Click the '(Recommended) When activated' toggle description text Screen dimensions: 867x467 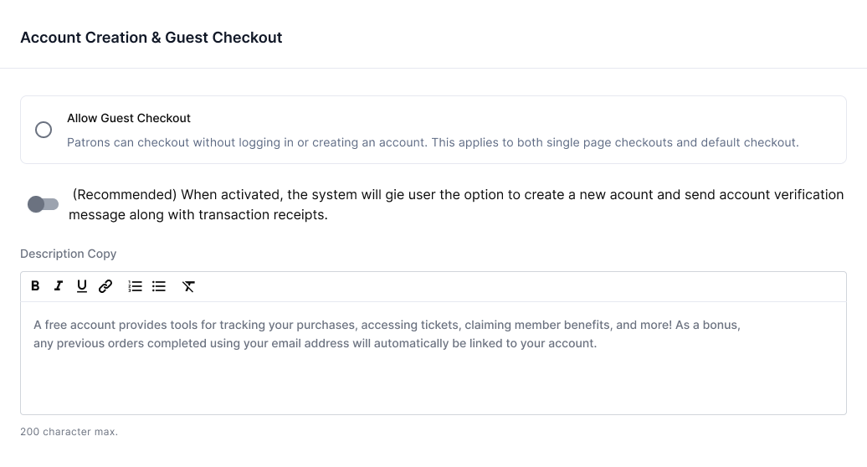point(456,204)
